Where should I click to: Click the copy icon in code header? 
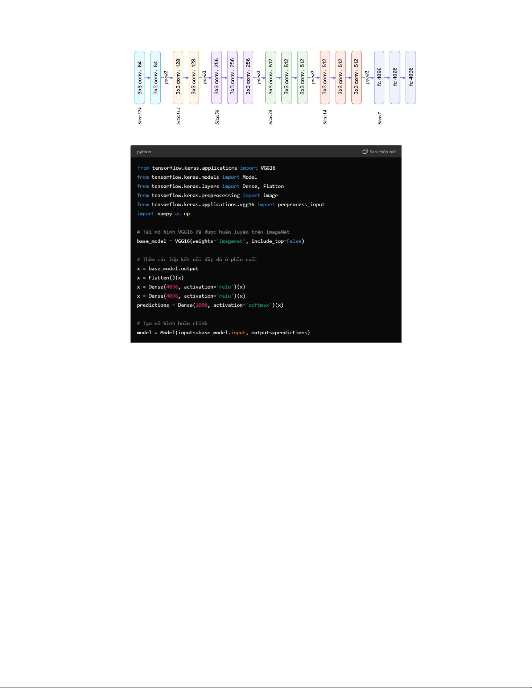pyautogui.click(x=365, y=151)
